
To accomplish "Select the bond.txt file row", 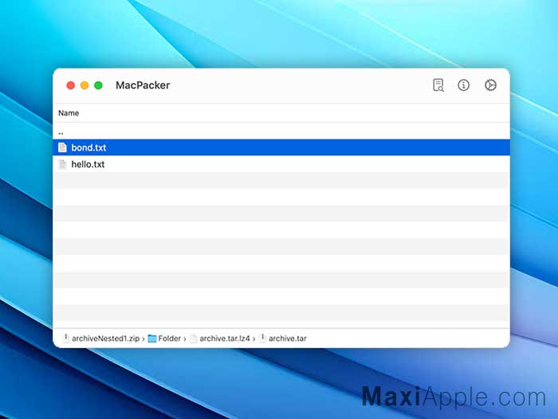I will pos(281,147).
